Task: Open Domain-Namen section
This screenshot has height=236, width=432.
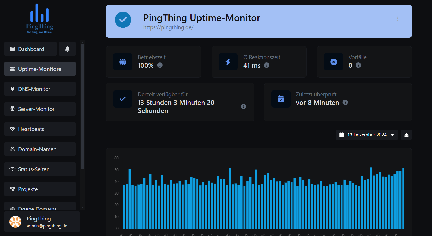Action: pos(40,149)
